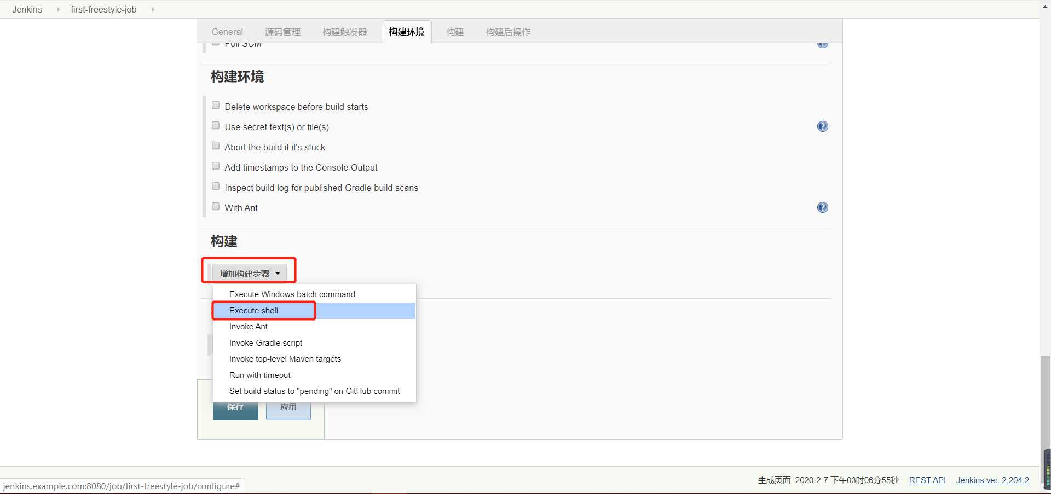Select the 构建环境 tab

point(406,32)
